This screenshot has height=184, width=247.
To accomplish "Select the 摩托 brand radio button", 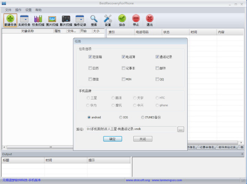I will point(113,105).
